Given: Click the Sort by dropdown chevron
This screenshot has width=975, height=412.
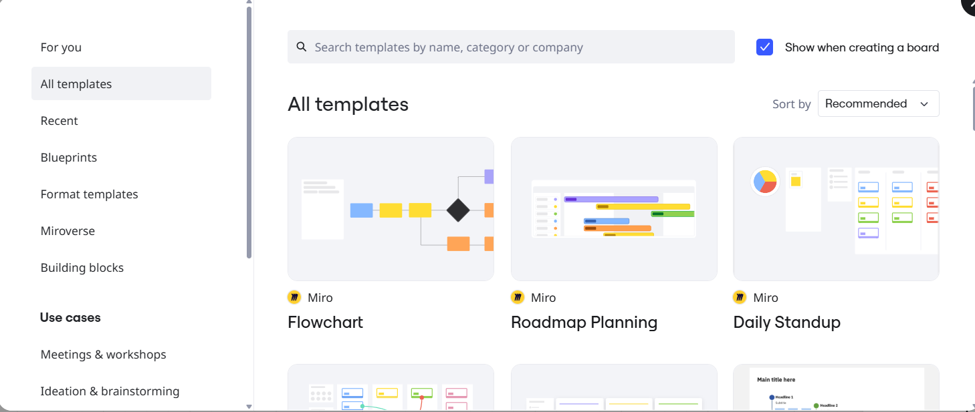Looking at the screenshot, I should (x=924, y=104).
